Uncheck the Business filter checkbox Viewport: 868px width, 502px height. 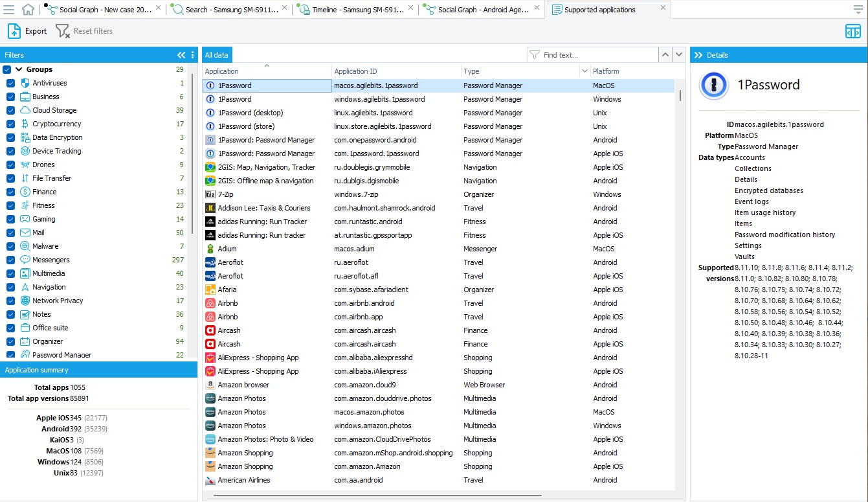tap(10, 97)
